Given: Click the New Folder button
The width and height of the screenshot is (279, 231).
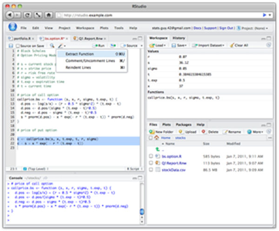Looking at the screenshot, I should point(161,132).
